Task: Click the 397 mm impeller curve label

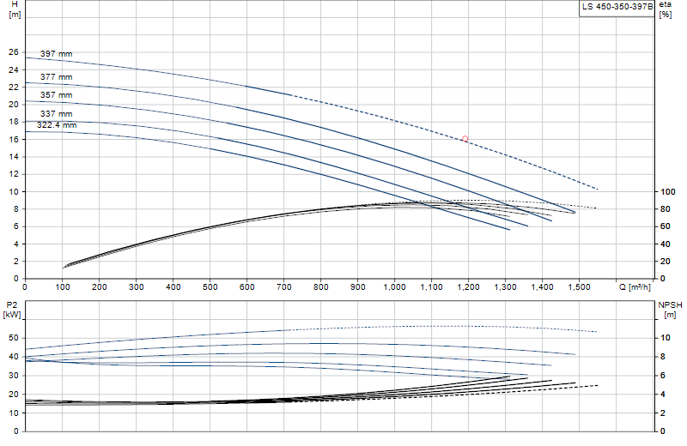Action: [56, 54]
